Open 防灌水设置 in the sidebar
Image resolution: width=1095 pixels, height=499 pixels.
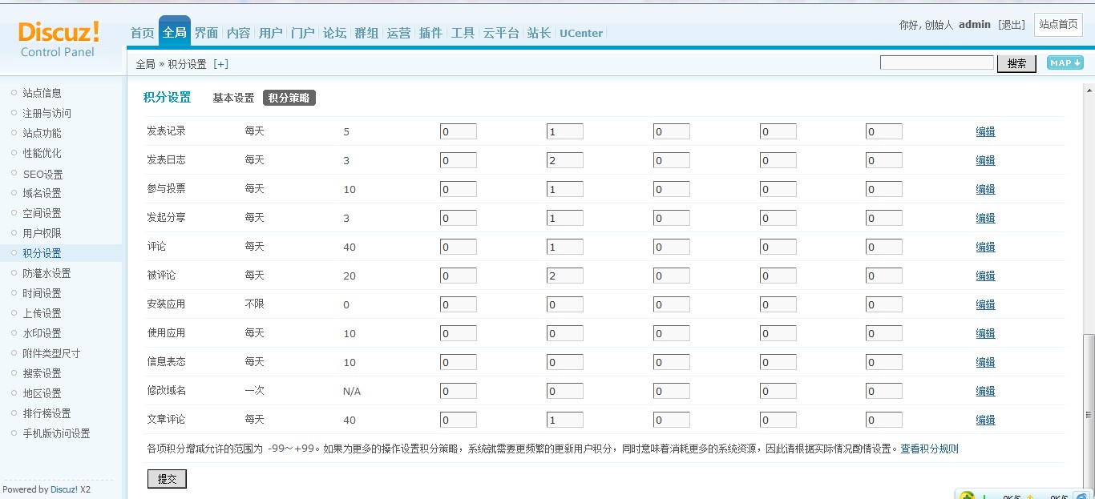46,273
